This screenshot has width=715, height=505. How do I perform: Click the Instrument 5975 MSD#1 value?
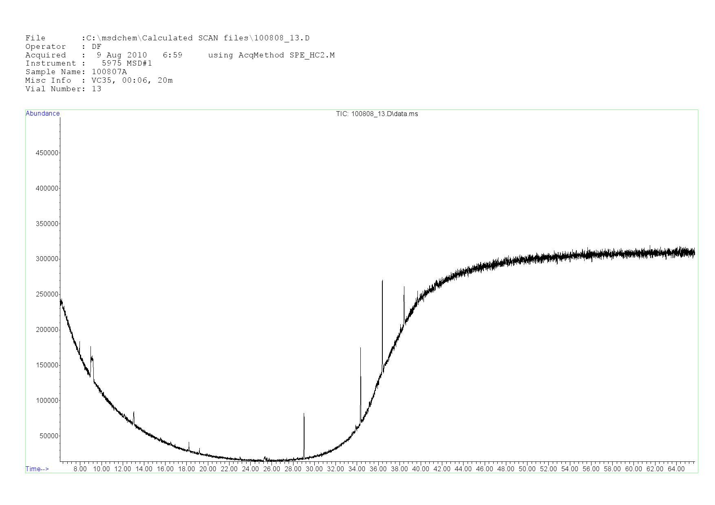[x=127, y=64]
